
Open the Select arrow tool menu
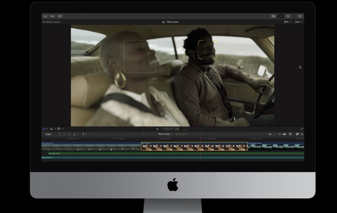coord(85,134)
